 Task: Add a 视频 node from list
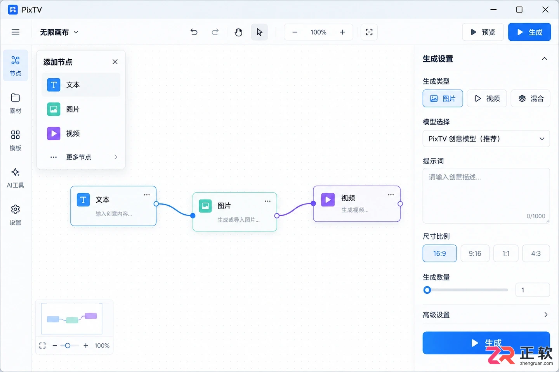pos(81,134)
